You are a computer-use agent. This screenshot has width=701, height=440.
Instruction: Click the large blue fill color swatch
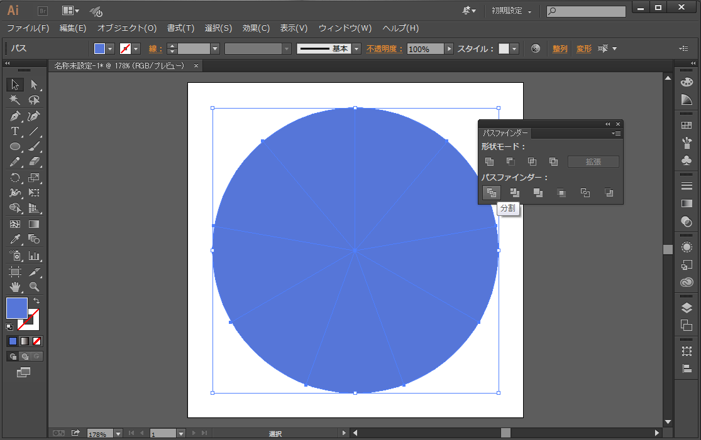point(17,308)
